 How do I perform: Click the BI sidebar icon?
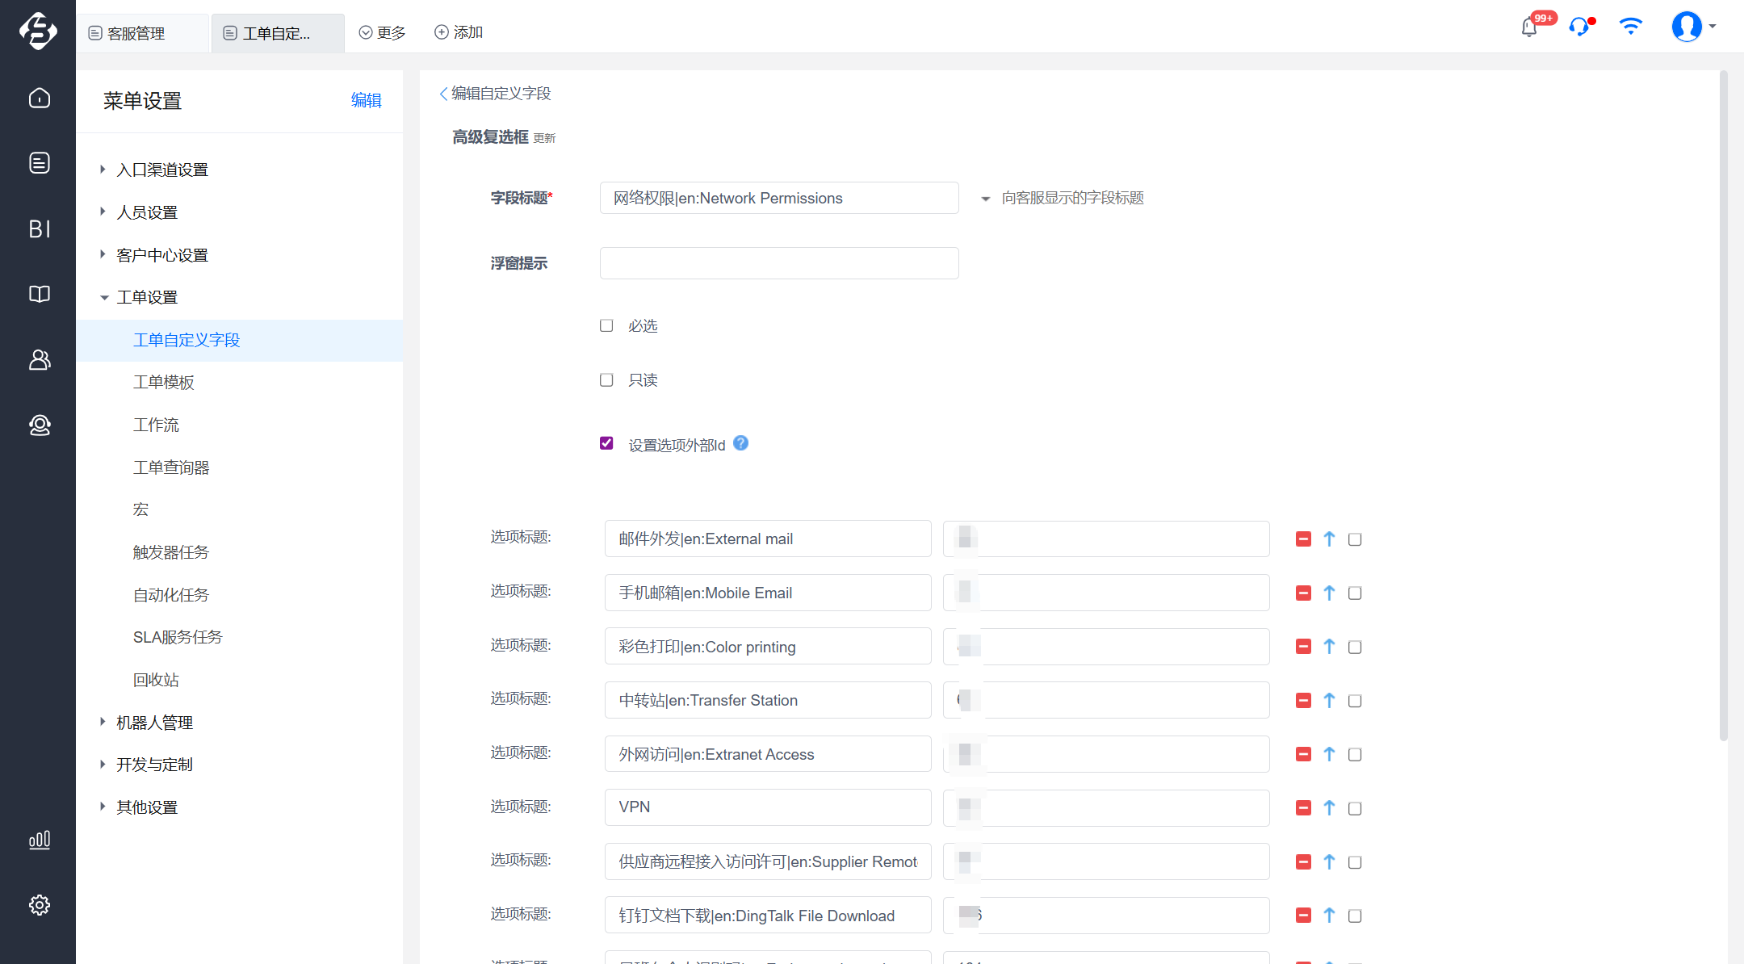[x=39, y=229]
